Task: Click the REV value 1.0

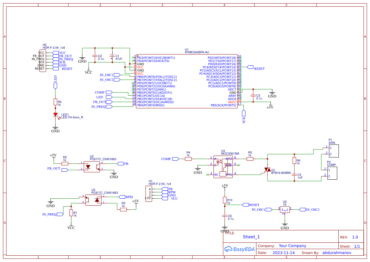Action: pyautogui.click(x=355, y=237)
